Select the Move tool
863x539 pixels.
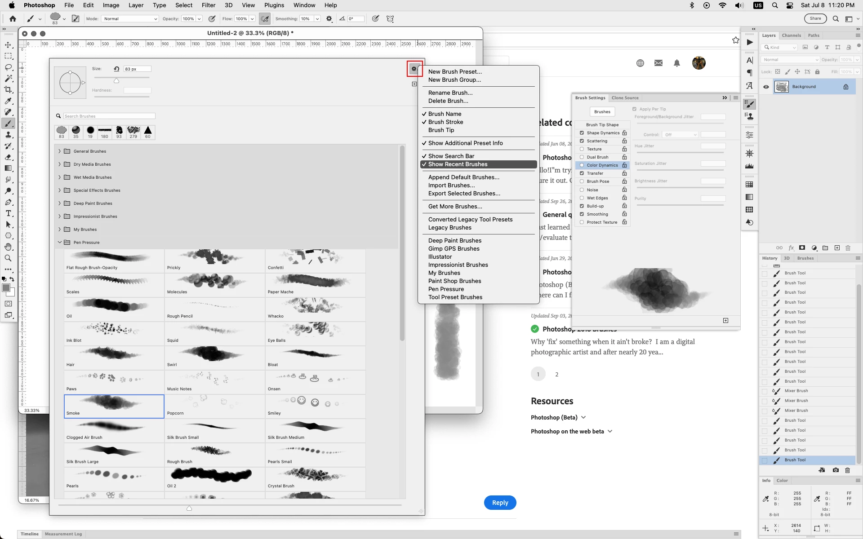pyautogui.click(x=8, y=45)
